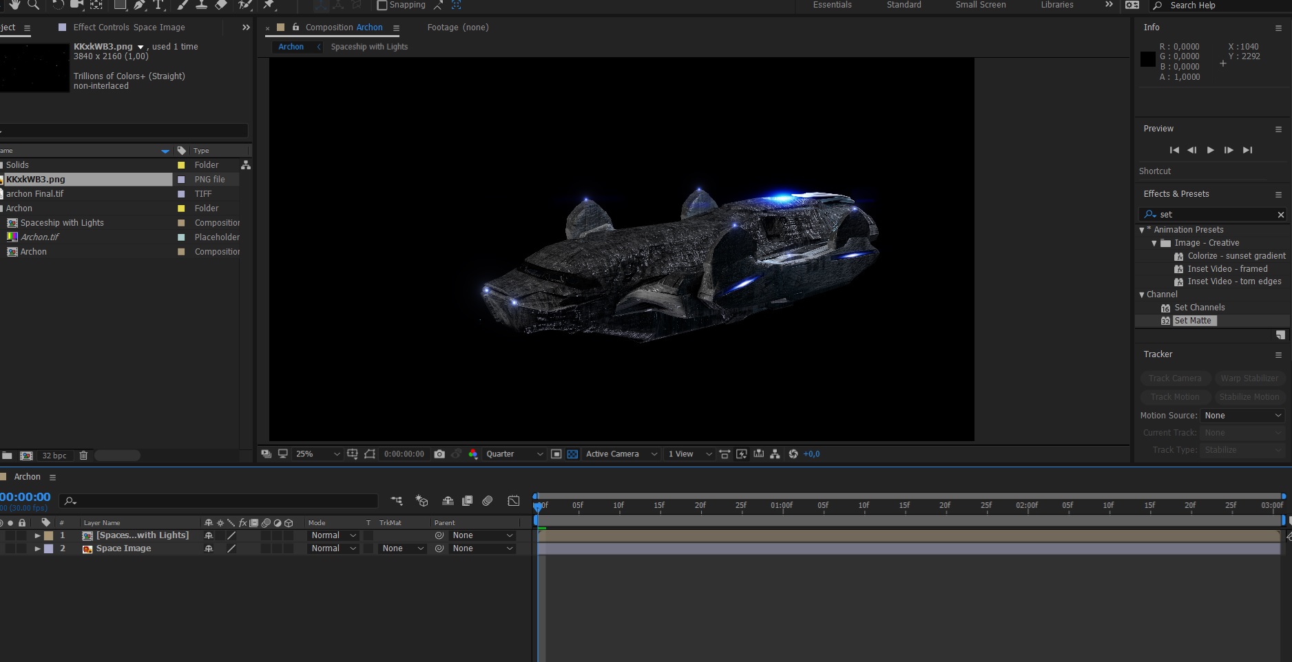Select the Pen tool
1292x662 pixels.
(x=139, y=5)
